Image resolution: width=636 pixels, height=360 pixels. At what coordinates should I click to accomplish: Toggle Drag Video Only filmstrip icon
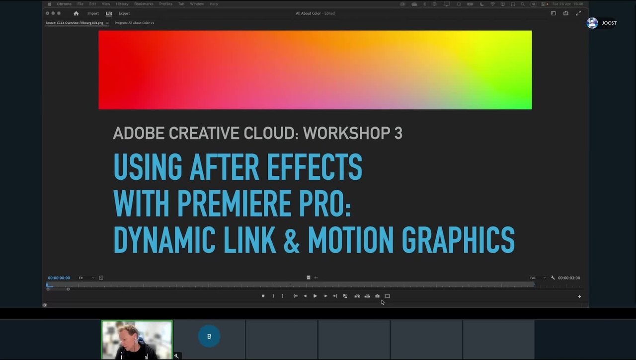coord(308,278)
